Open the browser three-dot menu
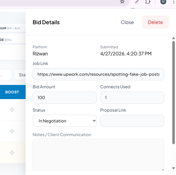Screen dimensions: 176x175 pyautogui.click(x=174, y=2)
